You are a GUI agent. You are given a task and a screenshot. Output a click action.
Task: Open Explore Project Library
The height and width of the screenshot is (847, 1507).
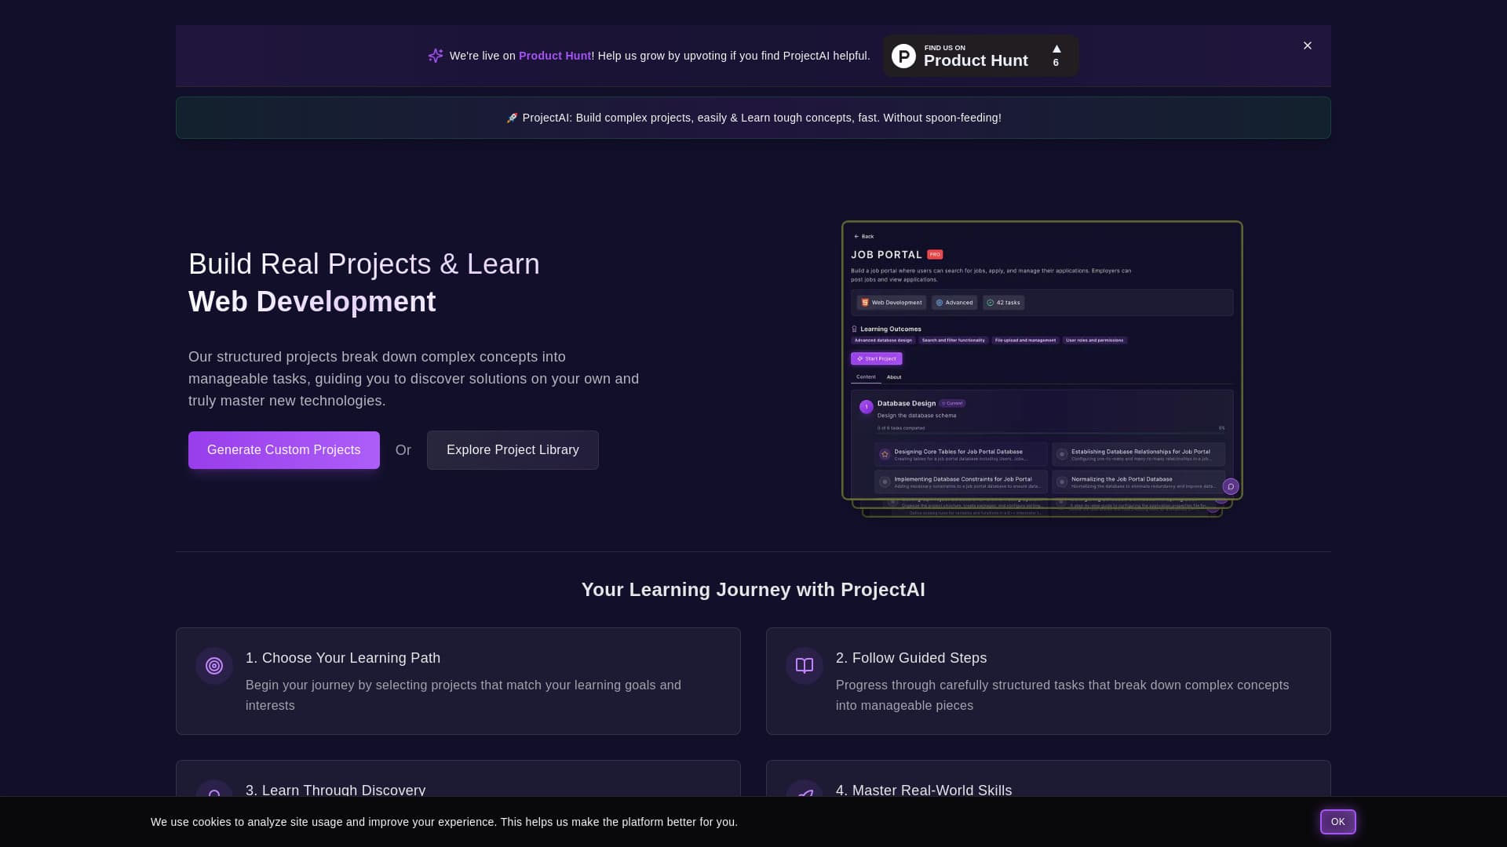(512, 449)
